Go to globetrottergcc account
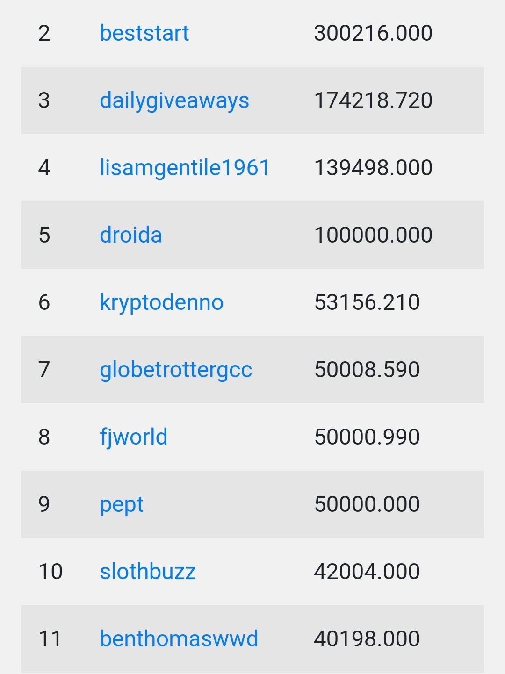The height and width of the screenshot is (674, 505). click(176, 370)
